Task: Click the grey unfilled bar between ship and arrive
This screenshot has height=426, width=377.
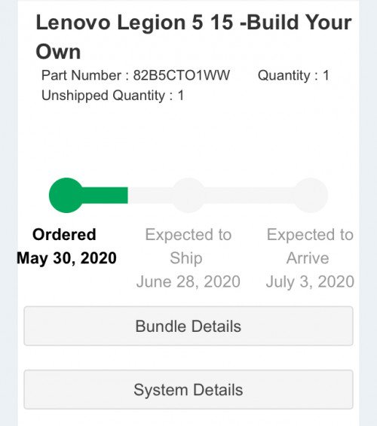Action: (249, 195)
